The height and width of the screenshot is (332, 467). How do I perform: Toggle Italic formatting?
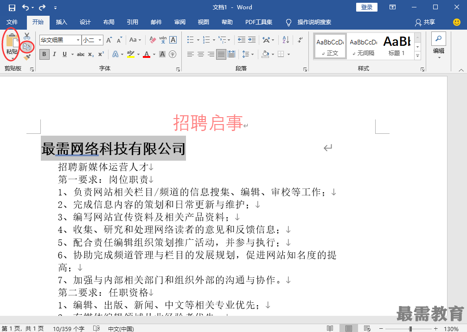click(x=55, y=54)
